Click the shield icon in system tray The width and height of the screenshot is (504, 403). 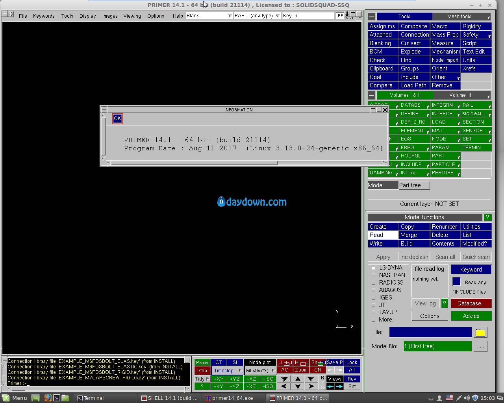[x=475, y=398]
